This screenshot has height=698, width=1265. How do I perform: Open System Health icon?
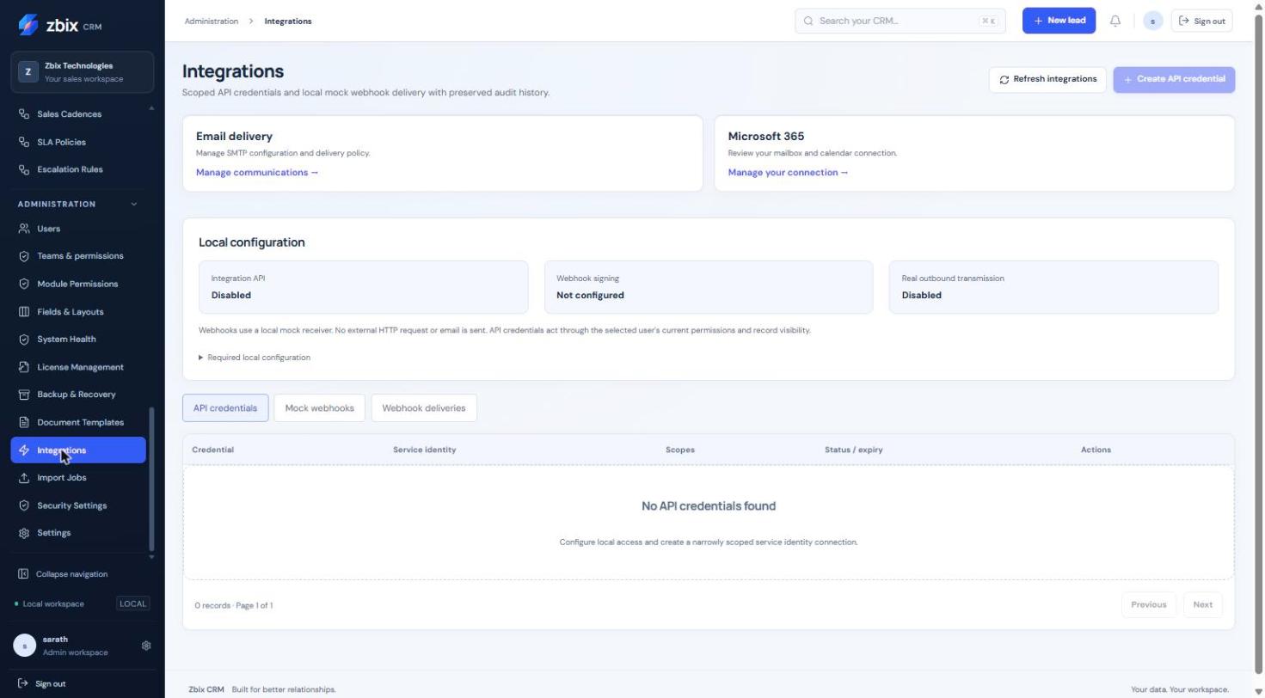click(x=24, y=340)
